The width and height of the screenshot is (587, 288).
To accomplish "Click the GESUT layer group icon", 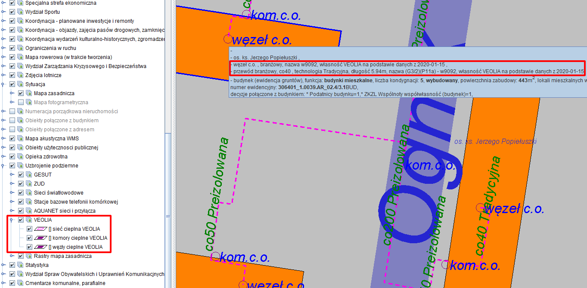I will (29, 175).
